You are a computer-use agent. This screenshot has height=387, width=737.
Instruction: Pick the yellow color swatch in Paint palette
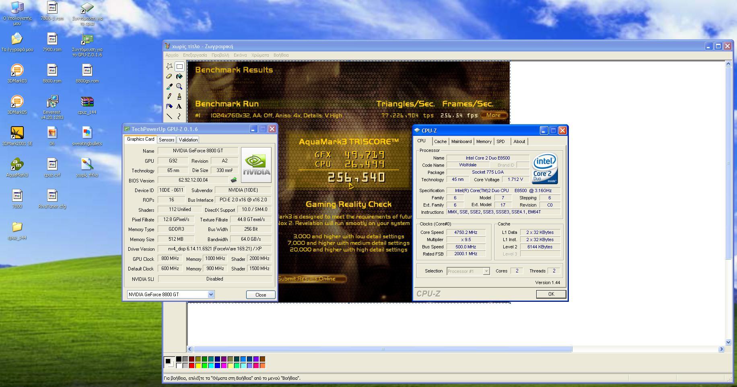tap(198, 366)
